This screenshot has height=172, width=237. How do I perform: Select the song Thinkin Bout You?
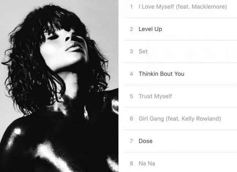click(161, 74)
